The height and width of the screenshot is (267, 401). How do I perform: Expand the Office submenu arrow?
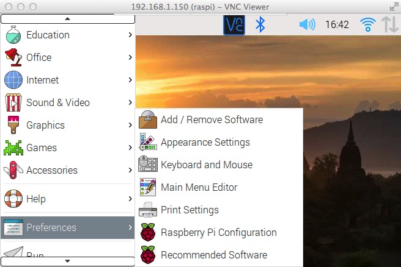click(130, 57)
